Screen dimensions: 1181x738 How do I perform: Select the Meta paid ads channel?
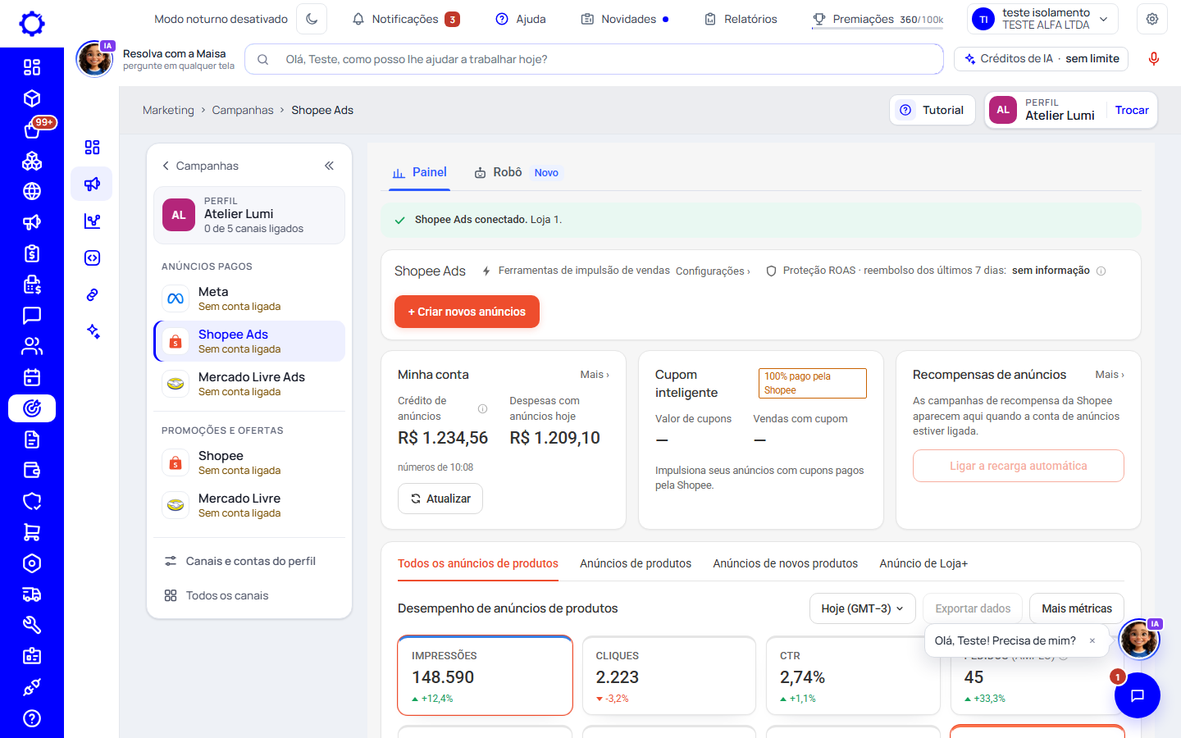click(249, 298)
